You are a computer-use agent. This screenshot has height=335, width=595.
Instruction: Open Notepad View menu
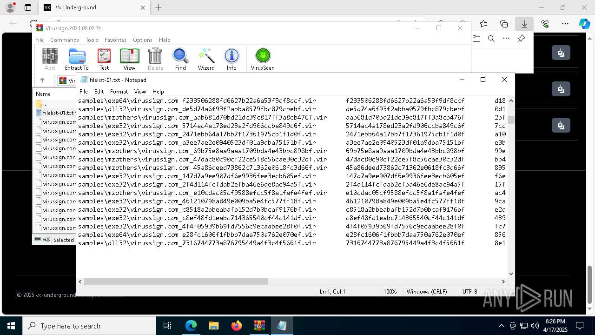tap(140, 92)
